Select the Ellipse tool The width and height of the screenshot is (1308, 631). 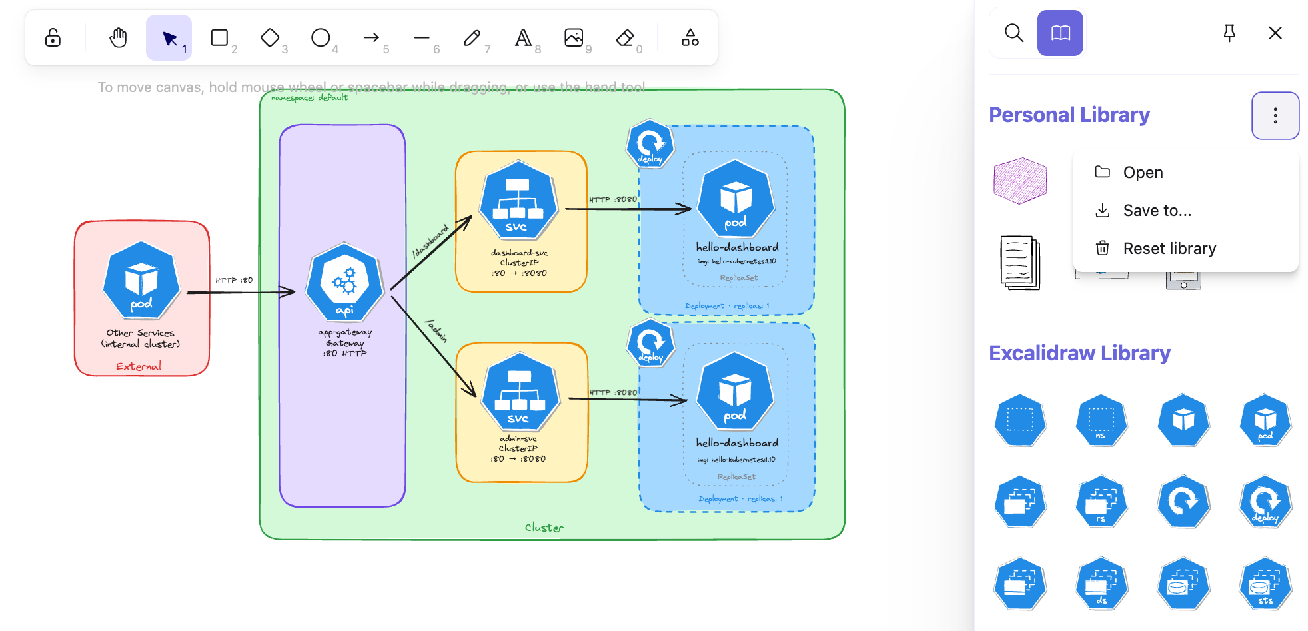[321, 38]
